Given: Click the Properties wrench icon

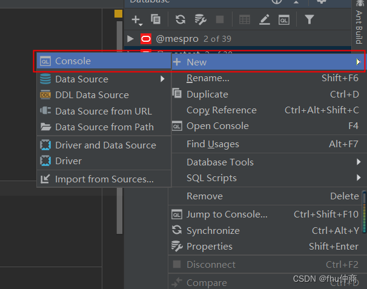Looking at the screenshot, I should click(177, 246).
